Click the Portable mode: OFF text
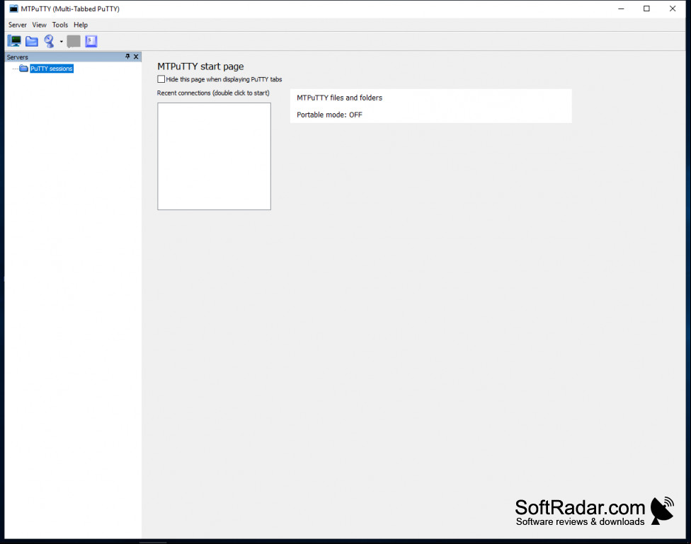Image resolution: width=691 pixels, height=544 pixels. pyautogui.click(x=329, y=115)
